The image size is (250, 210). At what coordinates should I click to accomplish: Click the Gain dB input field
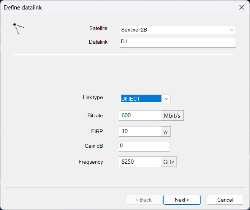144,146
